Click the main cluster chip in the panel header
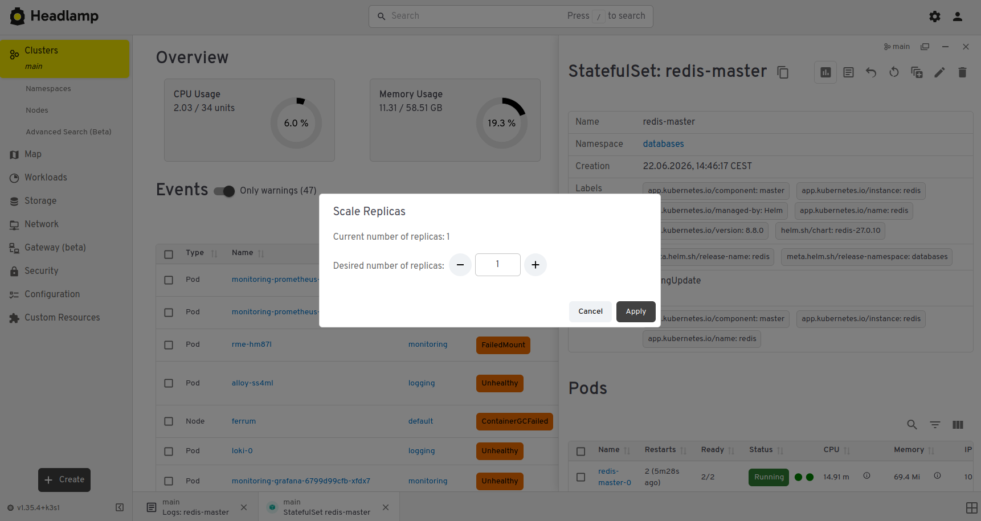This screenshot has width=981, height=521. (x=897, y=47)
